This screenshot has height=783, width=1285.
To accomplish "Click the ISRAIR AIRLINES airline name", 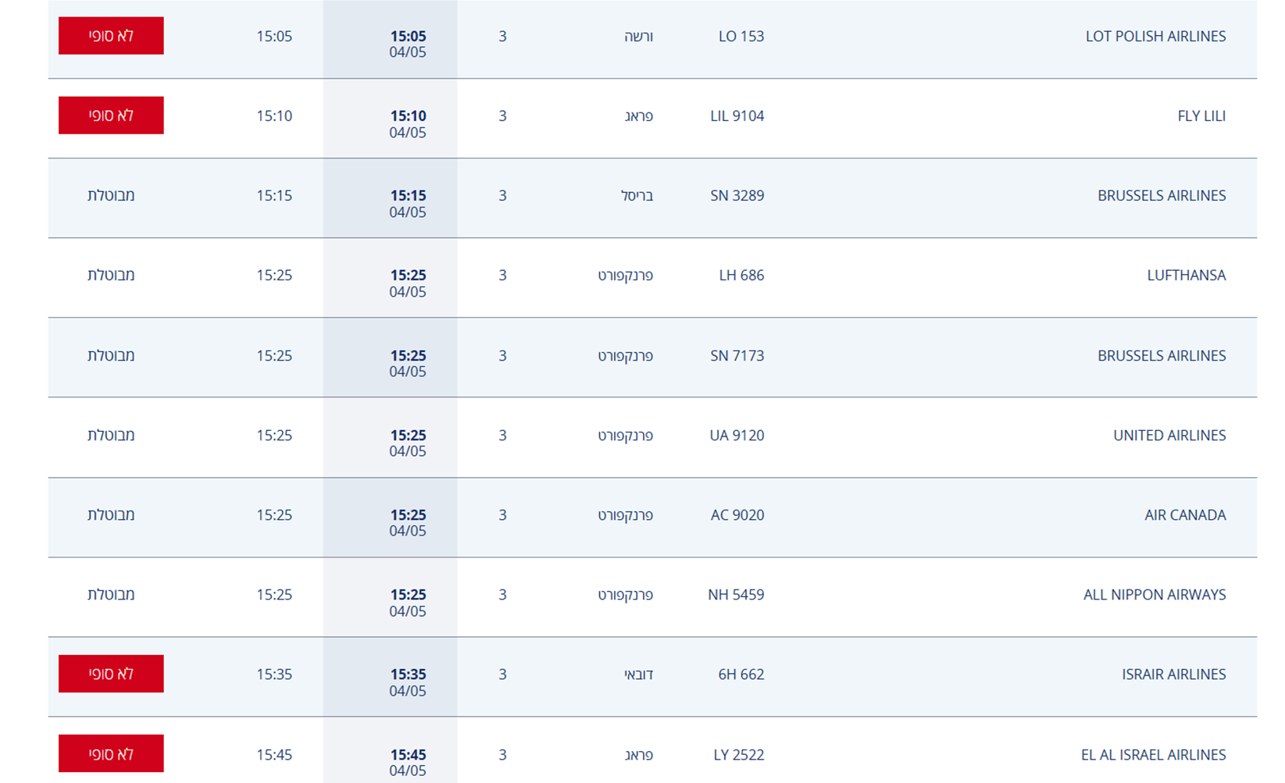I will [x=1173, y=674].
